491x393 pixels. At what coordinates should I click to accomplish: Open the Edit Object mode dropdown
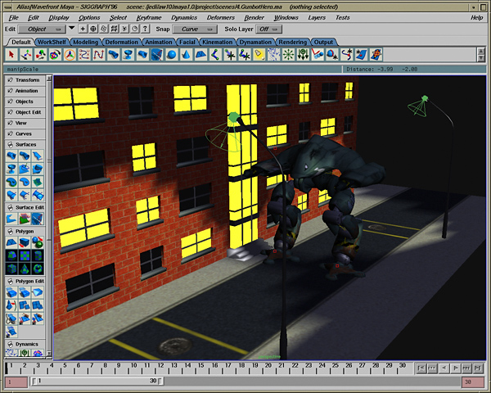click(x=42, y=29)
